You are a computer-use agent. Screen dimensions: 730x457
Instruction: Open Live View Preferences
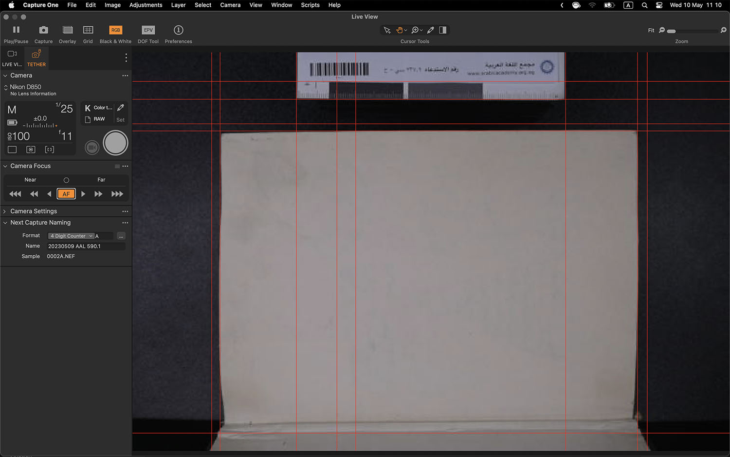[179, 30]
